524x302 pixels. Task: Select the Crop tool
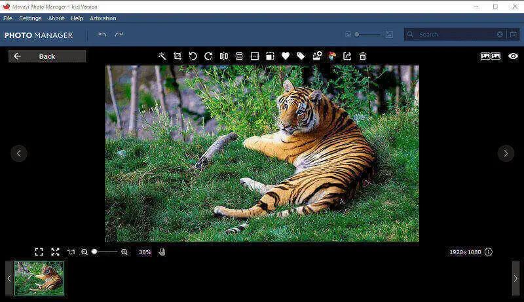coord(178,56)
